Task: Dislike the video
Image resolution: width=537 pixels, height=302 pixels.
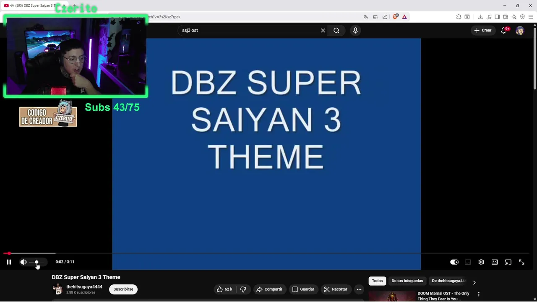Action: (243, 289)
